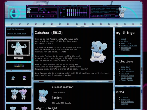Select the first playlist track by Midge Ure, David Bowie
Screen dimensions: 147x110
[x=105, y=8]
